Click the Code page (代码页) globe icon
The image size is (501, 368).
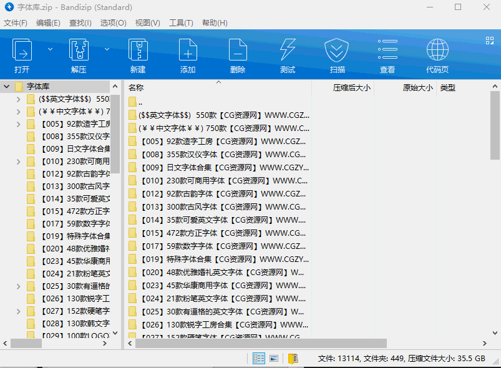tap(437, 49)
